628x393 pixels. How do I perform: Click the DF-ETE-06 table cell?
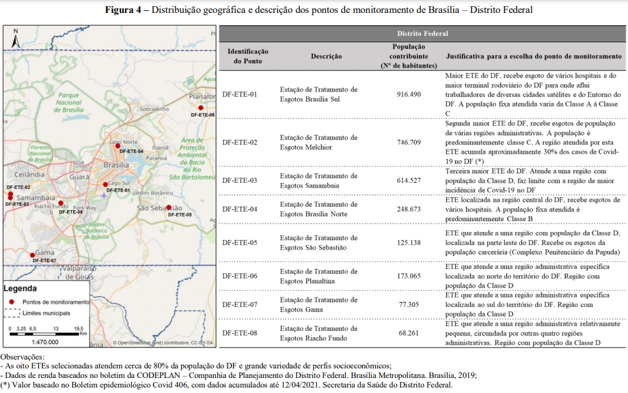(239, 276)
